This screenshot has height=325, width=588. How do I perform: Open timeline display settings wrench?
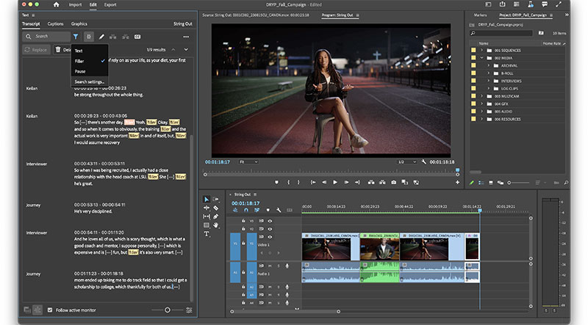[x=279, y=210]
